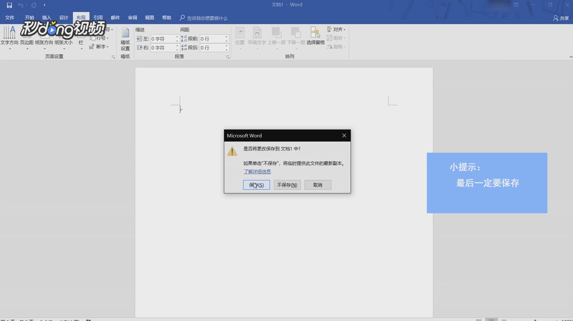The width and height of the screenshot is (573, 321).
Task: Switch to the 审阅 ribbon tab
Action: click(x=132, y=18)
